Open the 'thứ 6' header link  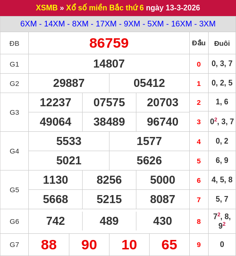135,8
